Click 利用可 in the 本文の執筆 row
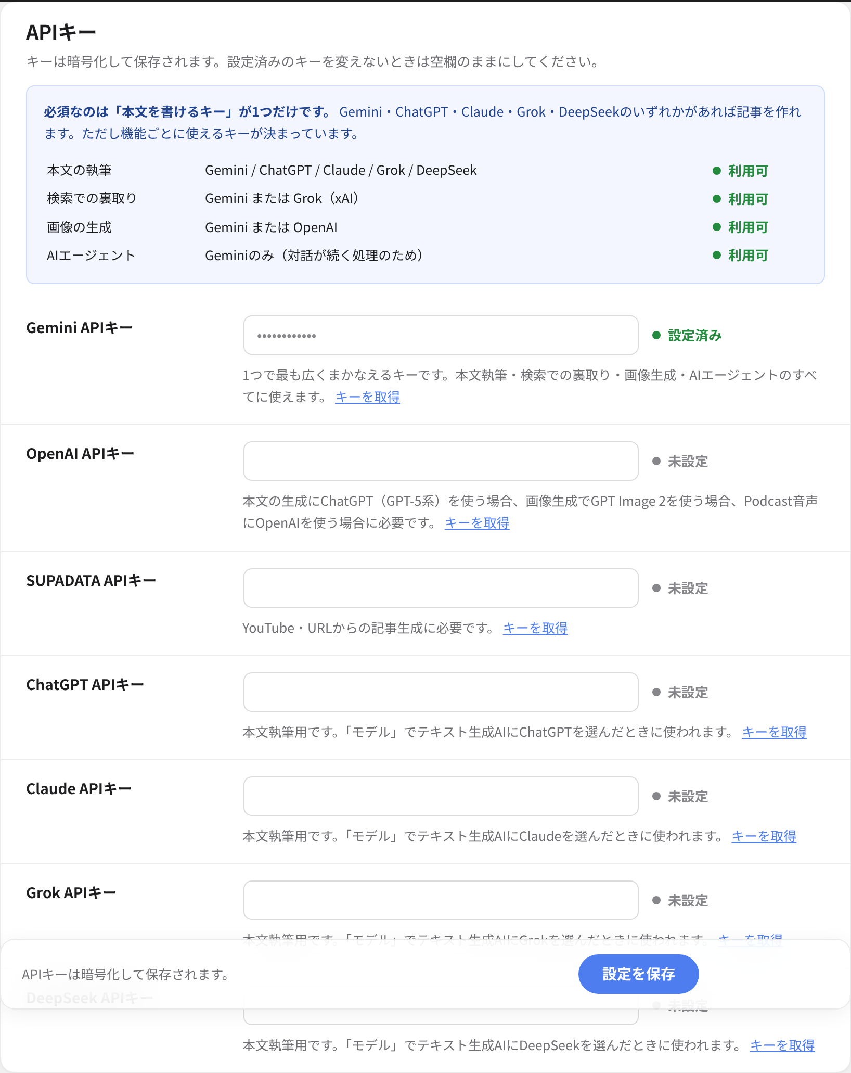This screenshot has width=851, height=1073. pos(741,171)
